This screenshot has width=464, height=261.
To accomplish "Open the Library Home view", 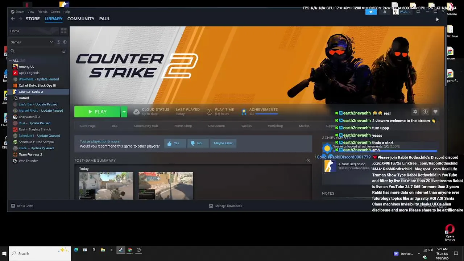I will (33, 31).
